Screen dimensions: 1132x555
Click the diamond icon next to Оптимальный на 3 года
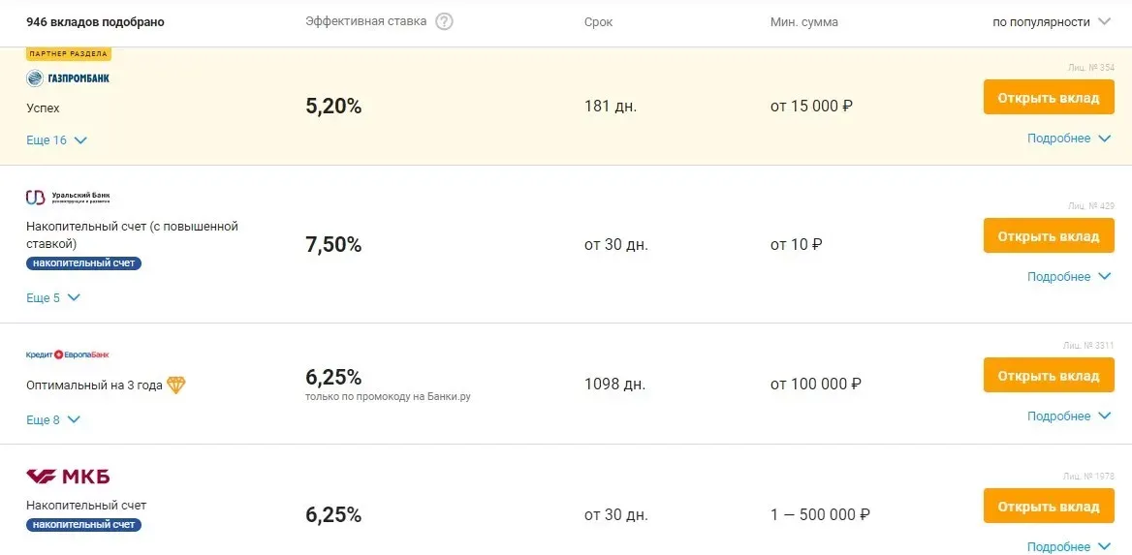(175, 385)
